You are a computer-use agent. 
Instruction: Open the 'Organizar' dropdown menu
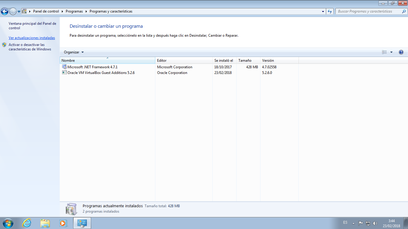(x=74, y=52)
